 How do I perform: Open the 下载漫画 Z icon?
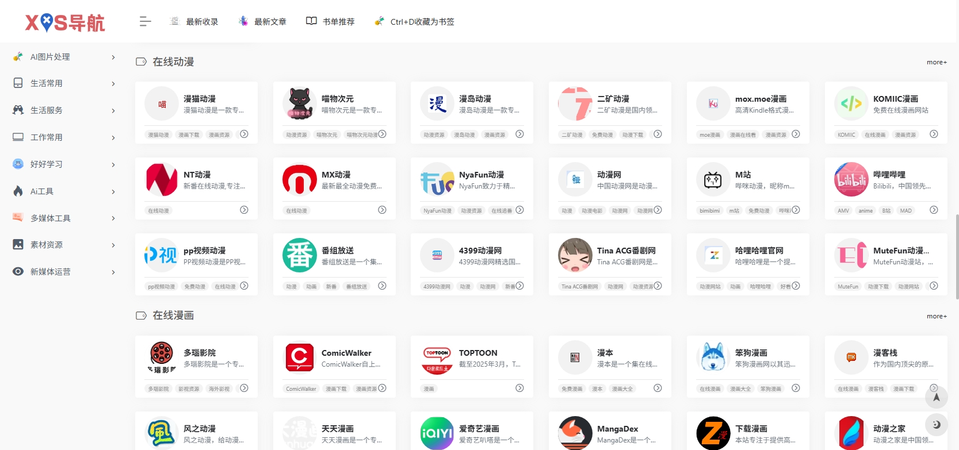[x=713, y=433]
